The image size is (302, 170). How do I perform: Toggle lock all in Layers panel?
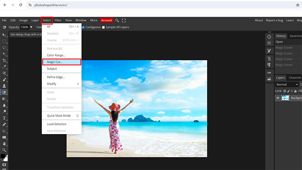click(x=296, y=91)
